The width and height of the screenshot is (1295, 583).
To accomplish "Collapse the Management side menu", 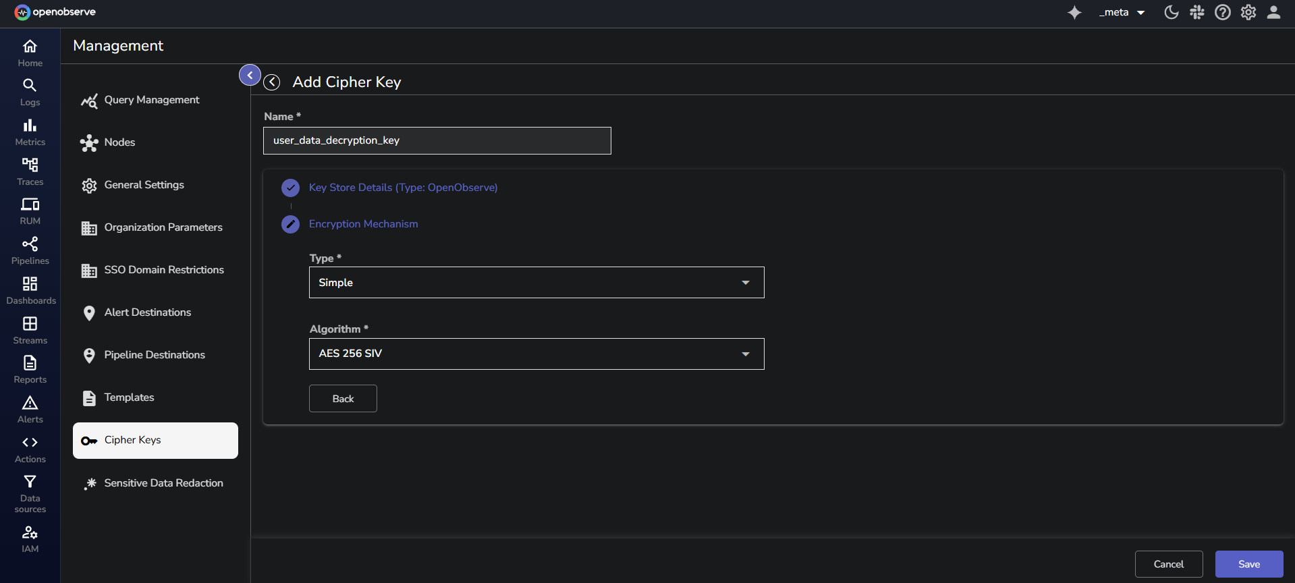I will point(250,75).
